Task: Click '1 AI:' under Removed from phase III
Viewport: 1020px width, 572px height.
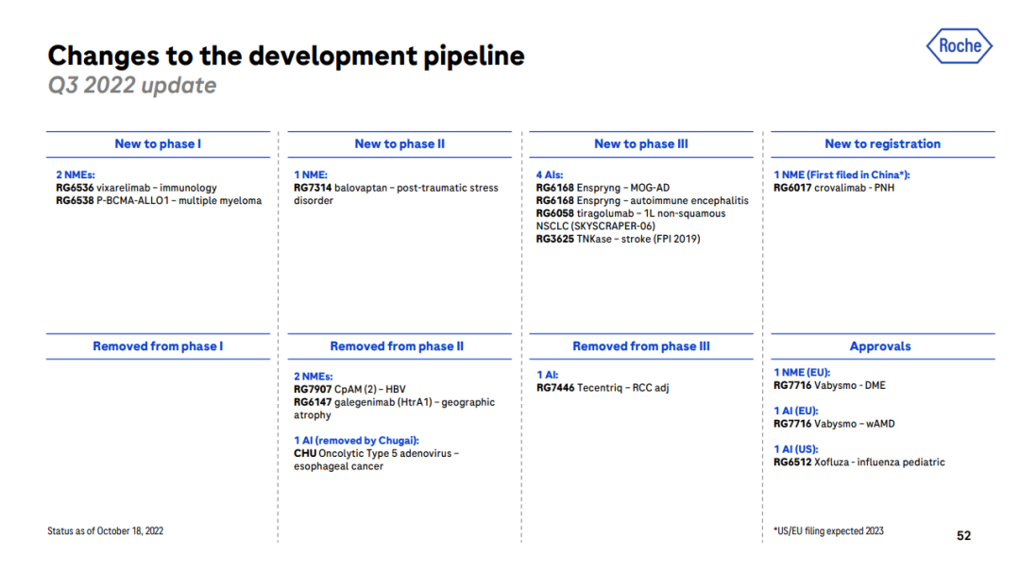Action: (547, 375)
